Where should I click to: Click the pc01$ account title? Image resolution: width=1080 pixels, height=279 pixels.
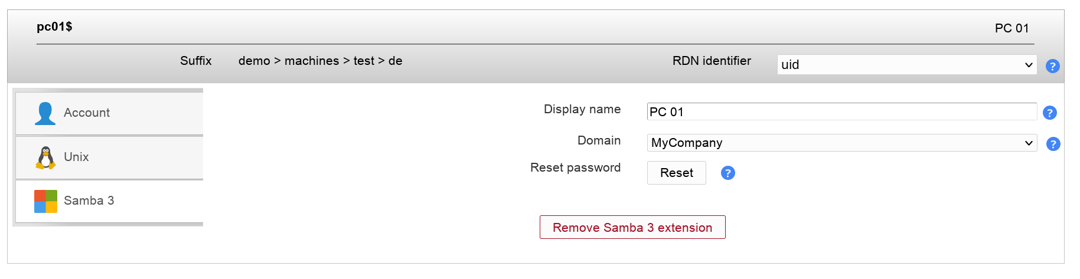[x=54, y=27]
